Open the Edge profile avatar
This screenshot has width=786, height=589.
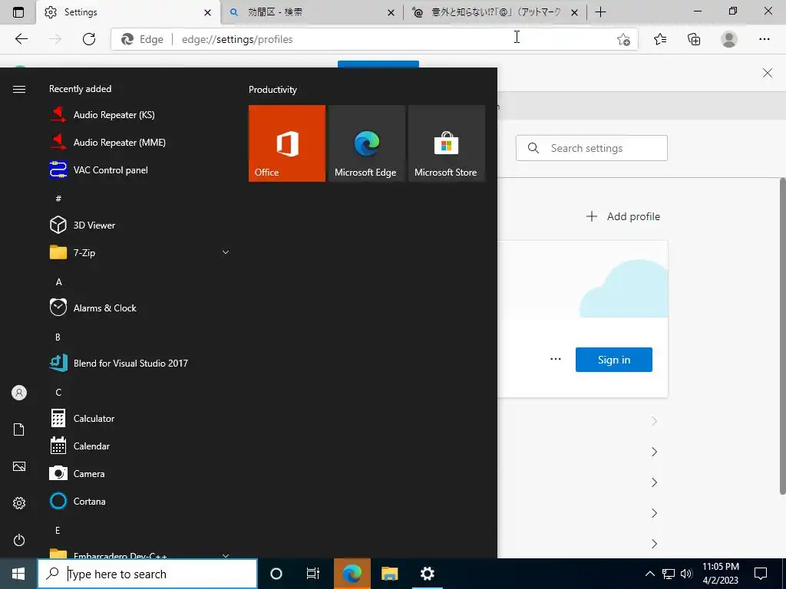[729, 39]
